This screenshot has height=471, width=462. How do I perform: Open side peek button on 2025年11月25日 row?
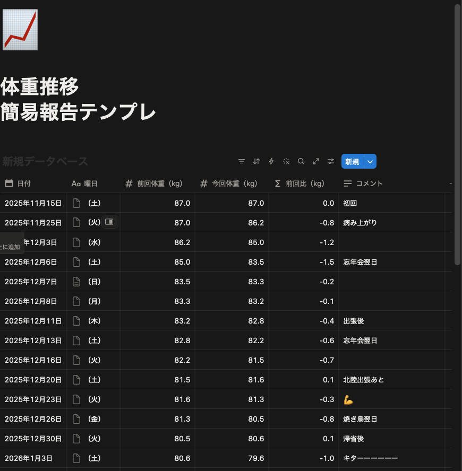(x=110, y=222)
